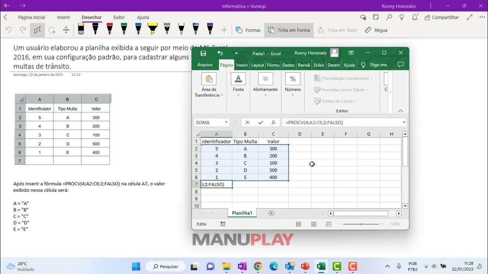Choose the lasso select tool in OneNote
Screen dimensions: 488x274
tap(52, 30)
